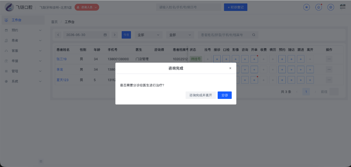The width and height of the screenshot is (351, 167).
Task: Go to previous day arrow
Action: click(x=58, y=35)
